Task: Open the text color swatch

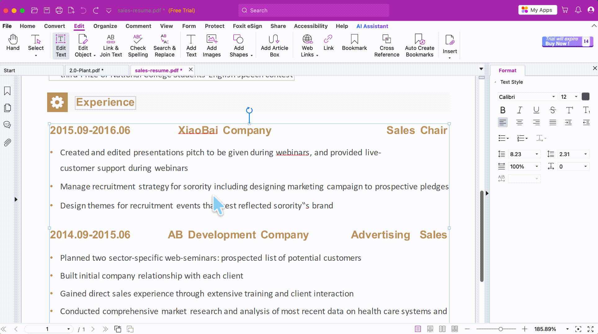Action: click(x=586, y=97)
